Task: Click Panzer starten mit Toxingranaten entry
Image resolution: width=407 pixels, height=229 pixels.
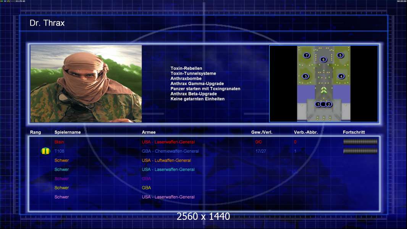Action: pyautogui.click(x=205, y=89)
